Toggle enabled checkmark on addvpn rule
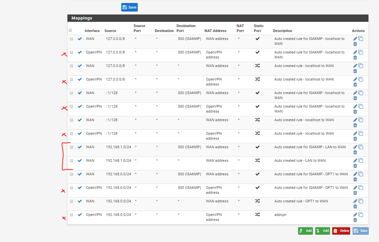 point(80,215)
